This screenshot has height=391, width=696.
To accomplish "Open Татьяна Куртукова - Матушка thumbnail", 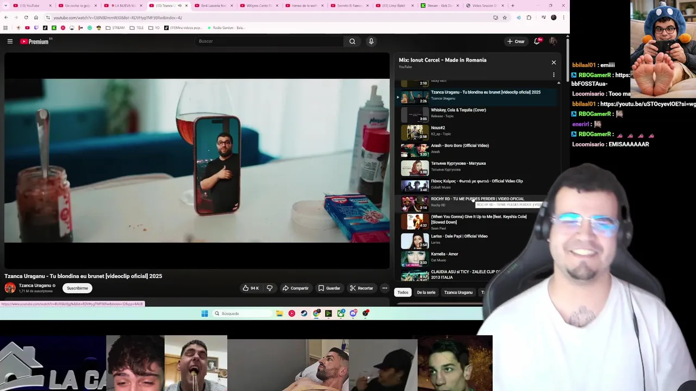I will (x=415, y=168).
